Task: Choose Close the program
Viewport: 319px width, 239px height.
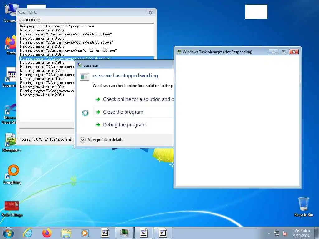Action: [x=133, y=112]
